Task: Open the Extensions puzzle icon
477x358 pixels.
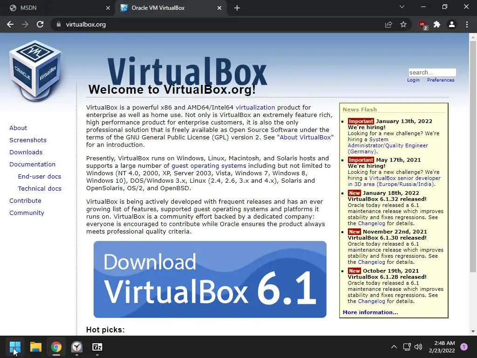Action: (437, 24)
